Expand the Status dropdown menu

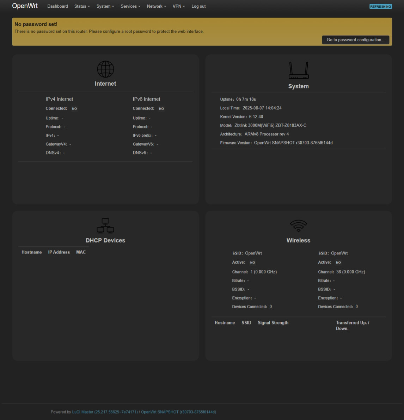click(82, 6)
